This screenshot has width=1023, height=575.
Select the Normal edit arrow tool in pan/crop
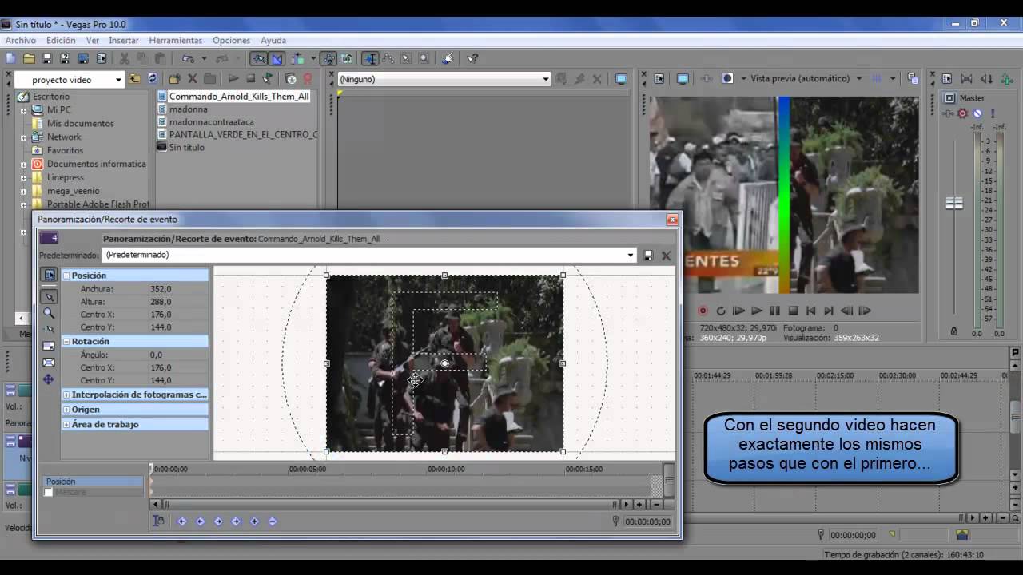click(x=49, y=296)
